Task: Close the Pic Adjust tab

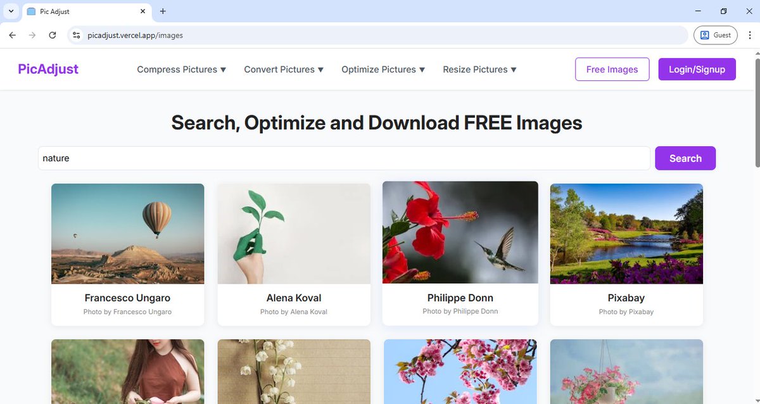Action: [x=143, y=11]
